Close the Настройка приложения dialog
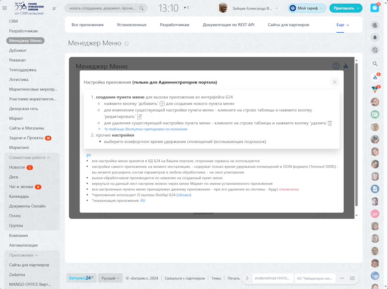Screen dimensions: 388x289 (335, 82)
